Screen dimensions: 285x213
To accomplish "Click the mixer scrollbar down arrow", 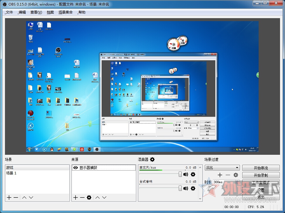I will (200, 199).
